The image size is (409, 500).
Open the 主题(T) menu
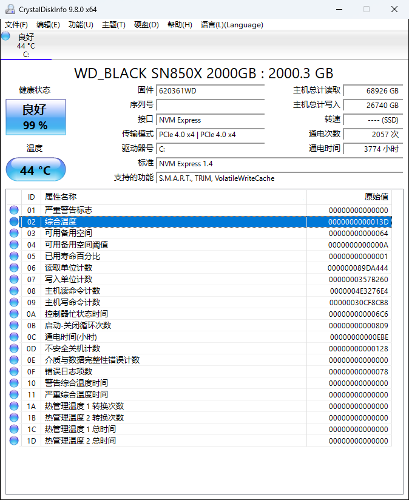click(x=113, y=25)
